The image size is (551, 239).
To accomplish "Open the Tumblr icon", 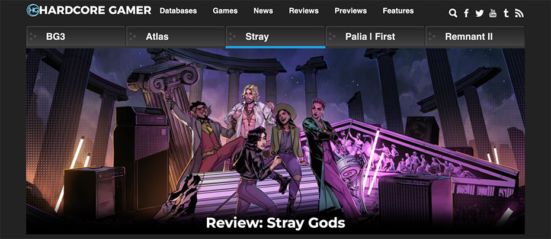I will (506, 14).
